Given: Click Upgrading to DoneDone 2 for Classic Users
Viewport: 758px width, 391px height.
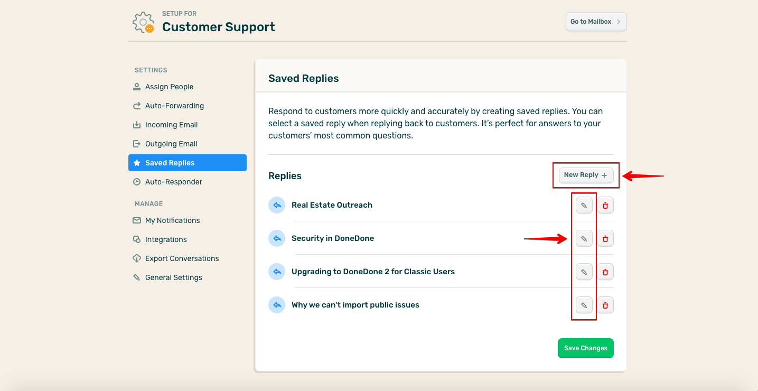Looking at the screenshot, I should [373, 272].
